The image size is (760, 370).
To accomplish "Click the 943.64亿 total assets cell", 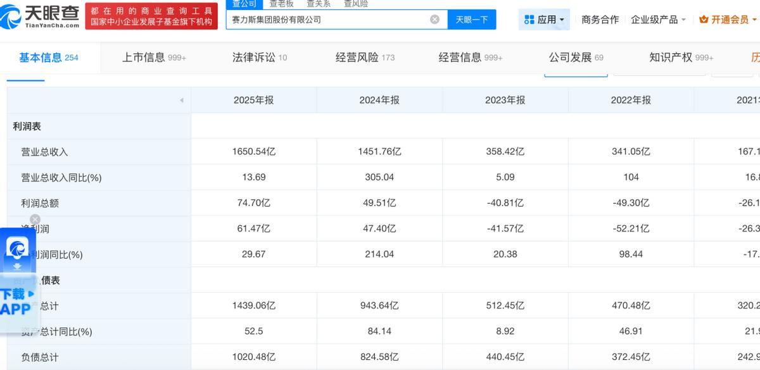I will 379,305.
